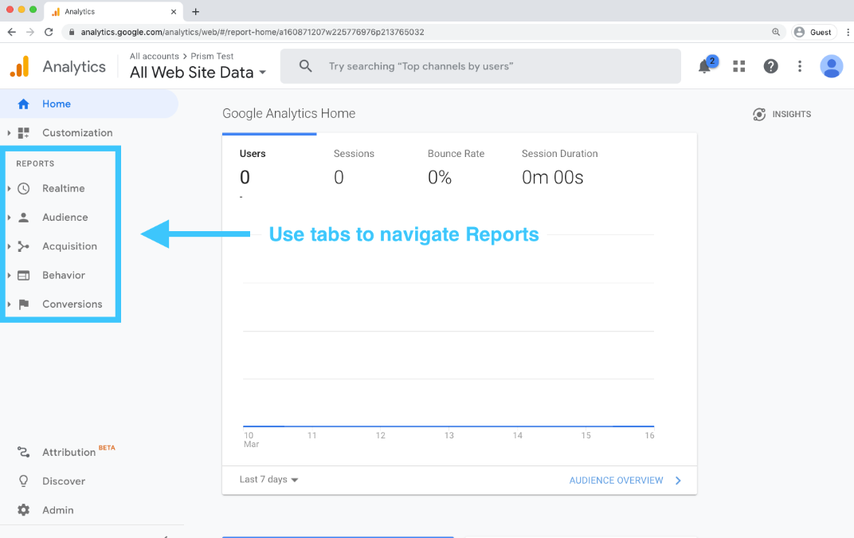Viewport: 854px width, 538px height.
Task: Click the Audience Overview chevron arrow
Action: (x=678, y=481)
